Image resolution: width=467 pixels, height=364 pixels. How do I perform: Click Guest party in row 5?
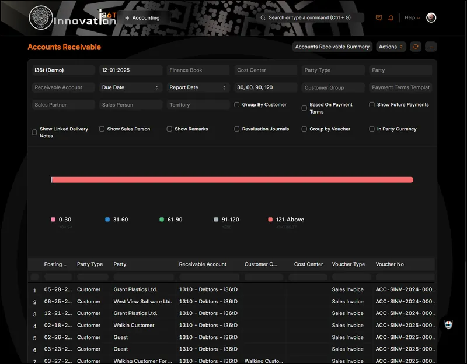pos(121,337)
